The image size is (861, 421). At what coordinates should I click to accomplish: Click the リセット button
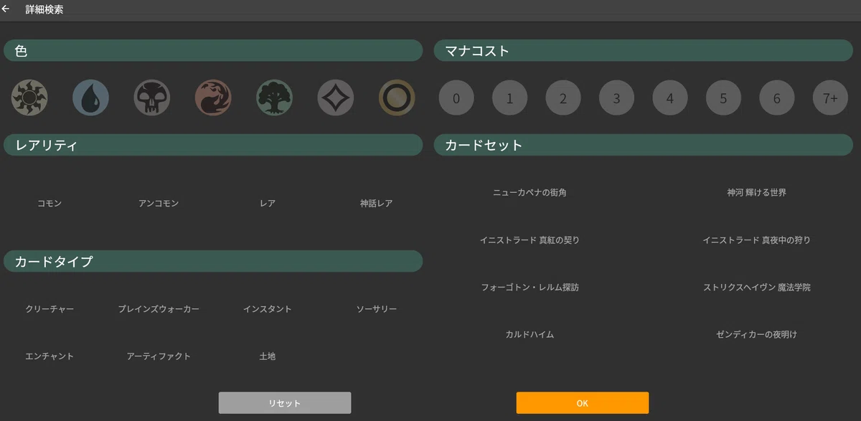(285, 403)
